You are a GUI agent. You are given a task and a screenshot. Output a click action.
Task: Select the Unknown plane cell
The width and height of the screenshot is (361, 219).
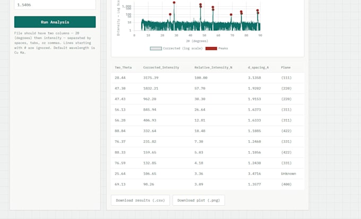288,174
